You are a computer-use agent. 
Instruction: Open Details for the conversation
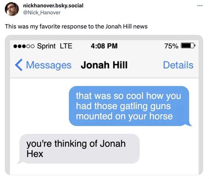[x=178, y=65]
